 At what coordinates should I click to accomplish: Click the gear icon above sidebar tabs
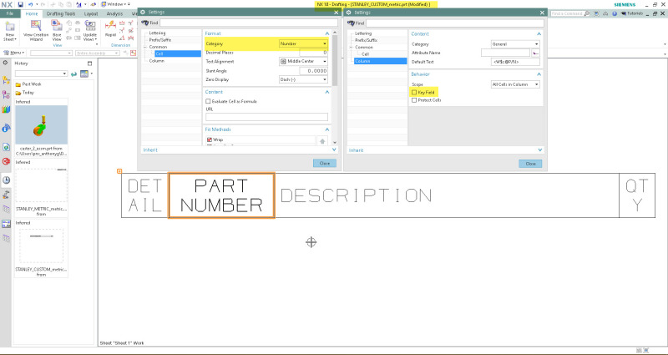6,63
